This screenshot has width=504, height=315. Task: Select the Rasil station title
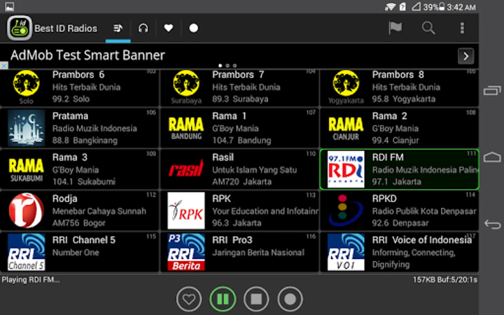223,157
